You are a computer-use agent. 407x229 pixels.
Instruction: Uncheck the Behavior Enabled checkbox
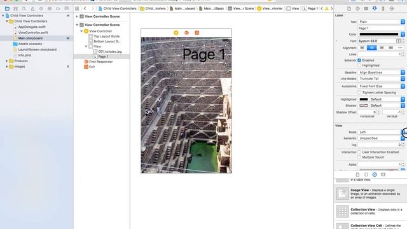[x=359, y=60]
